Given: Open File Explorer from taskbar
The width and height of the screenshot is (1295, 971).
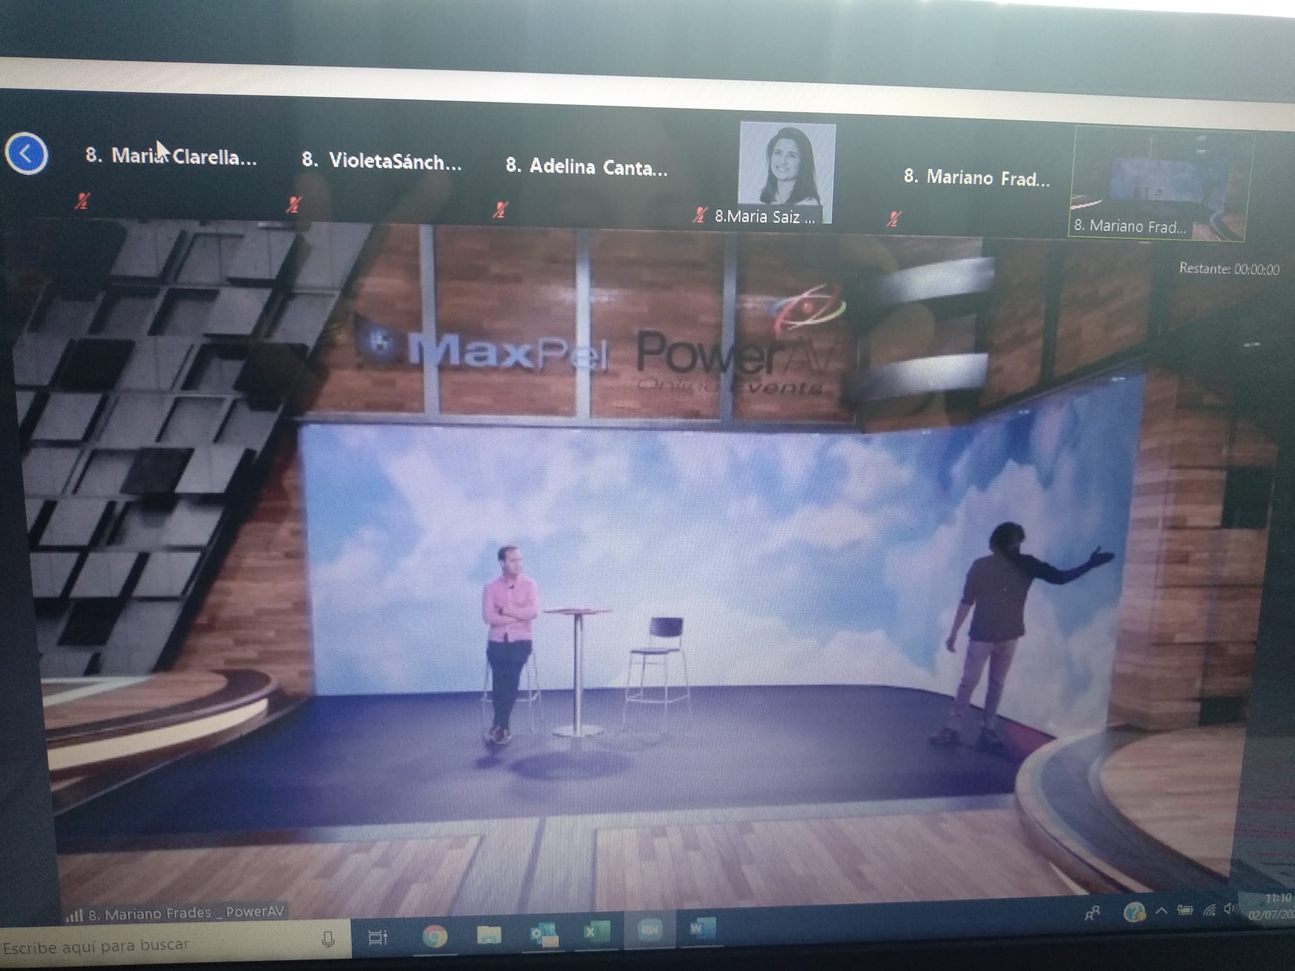Looking at the screenshot, I should [490, 935].
